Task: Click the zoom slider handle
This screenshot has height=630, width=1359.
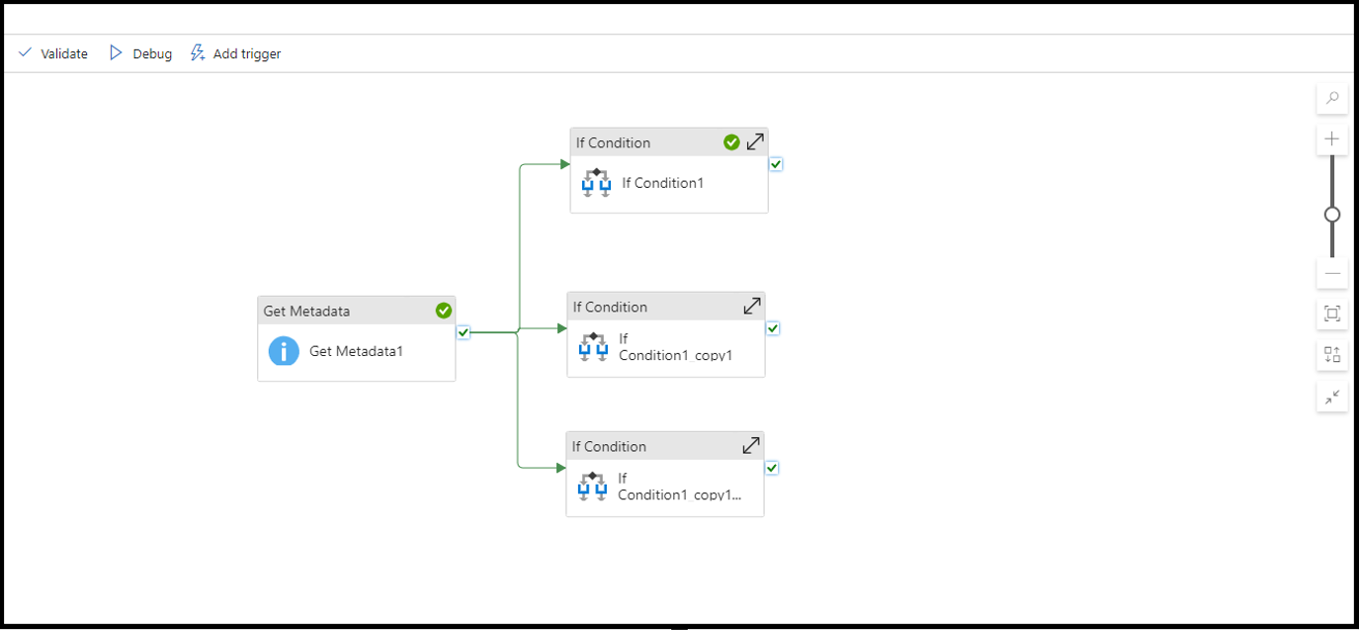Action: click(1332, 215)
